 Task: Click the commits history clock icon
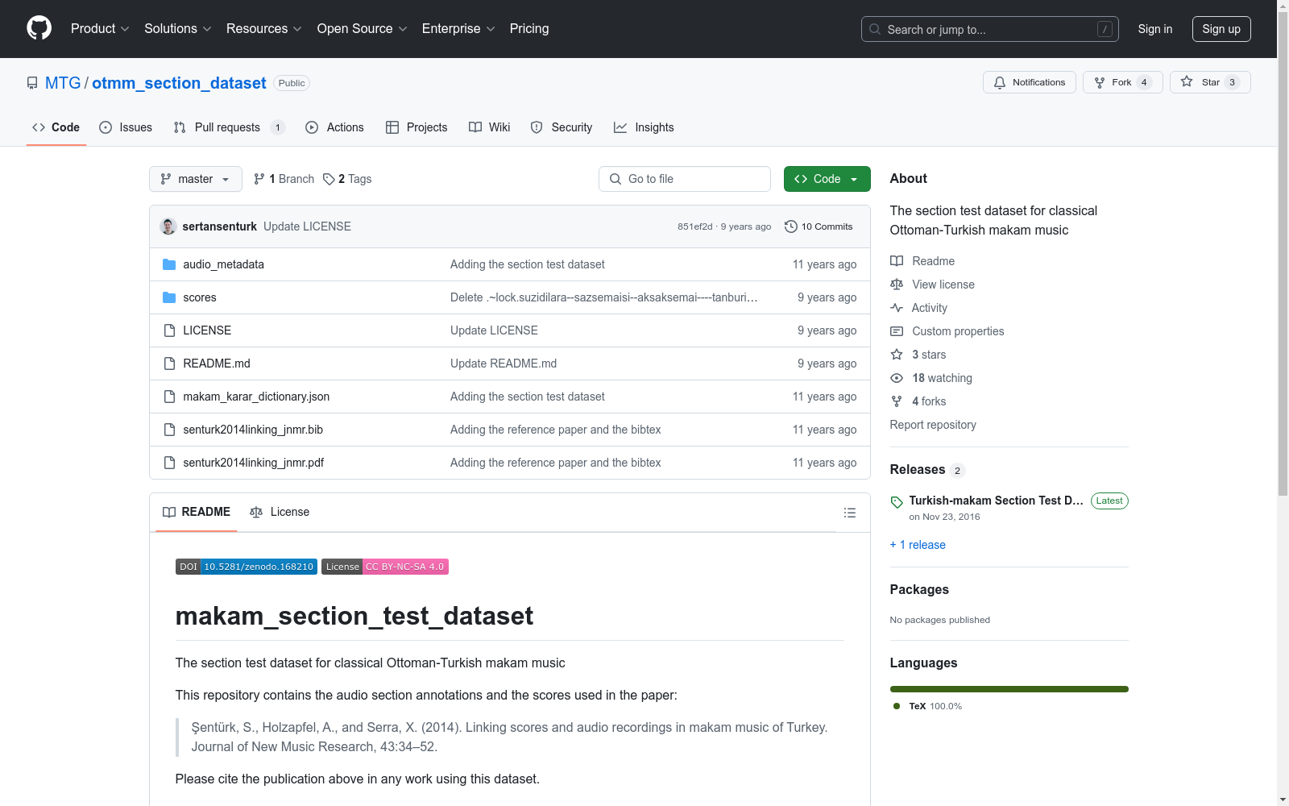(x=791, y=226)
